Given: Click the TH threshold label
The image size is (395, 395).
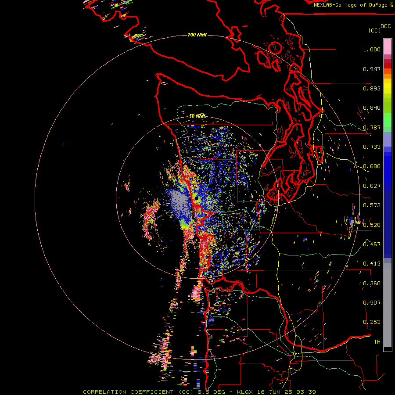Looking at the screenshot, I should click(377, 342).
